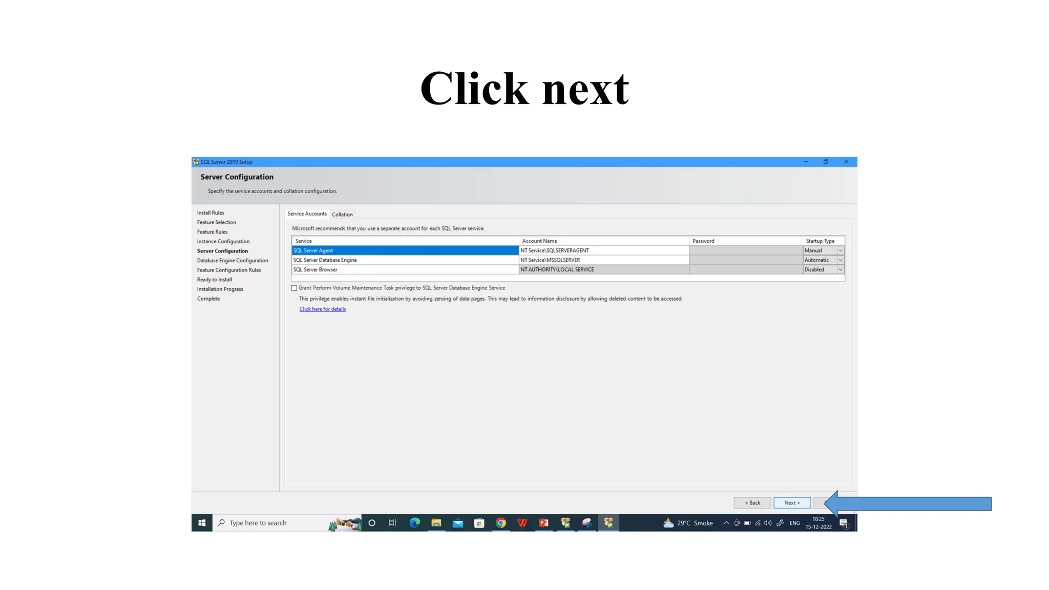Expand SQL Server Agent startup type dropdown
The image size is (1049, 590).
[840, 251]
